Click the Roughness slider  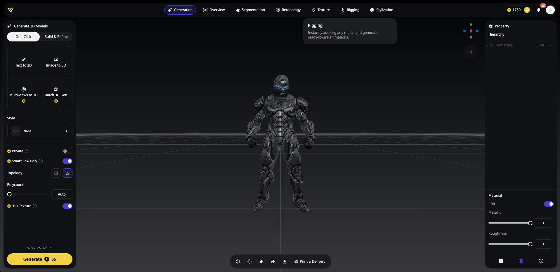coord(510,244)
